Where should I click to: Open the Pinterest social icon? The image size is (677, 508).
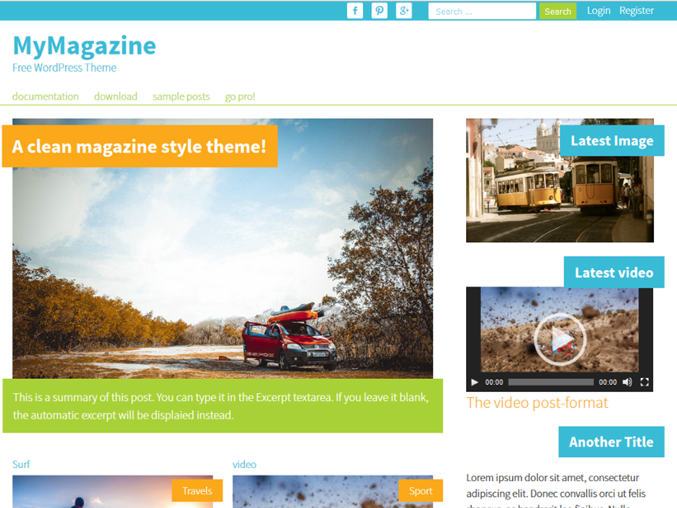coord(379,10)
